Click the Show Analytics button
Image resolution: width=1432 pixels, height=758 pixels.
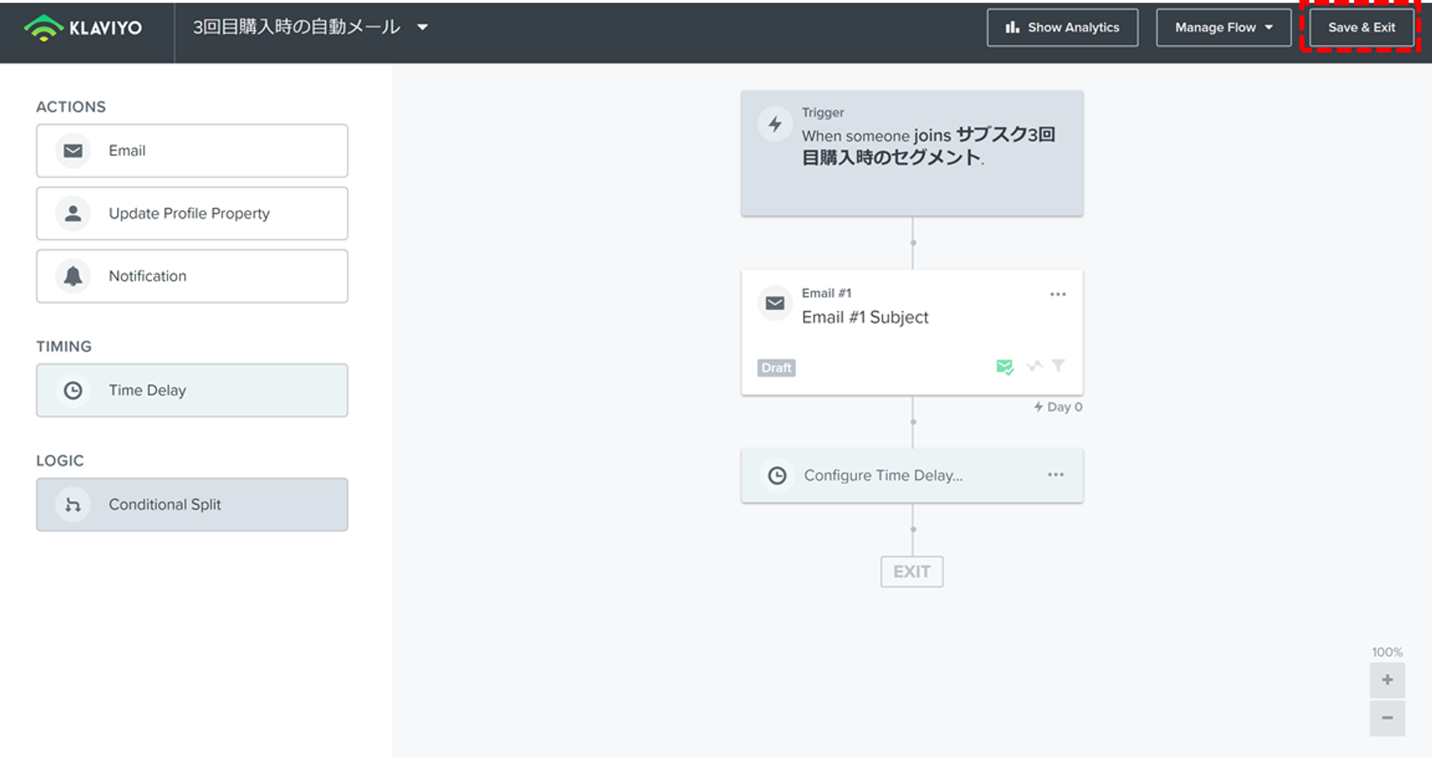1063,28
